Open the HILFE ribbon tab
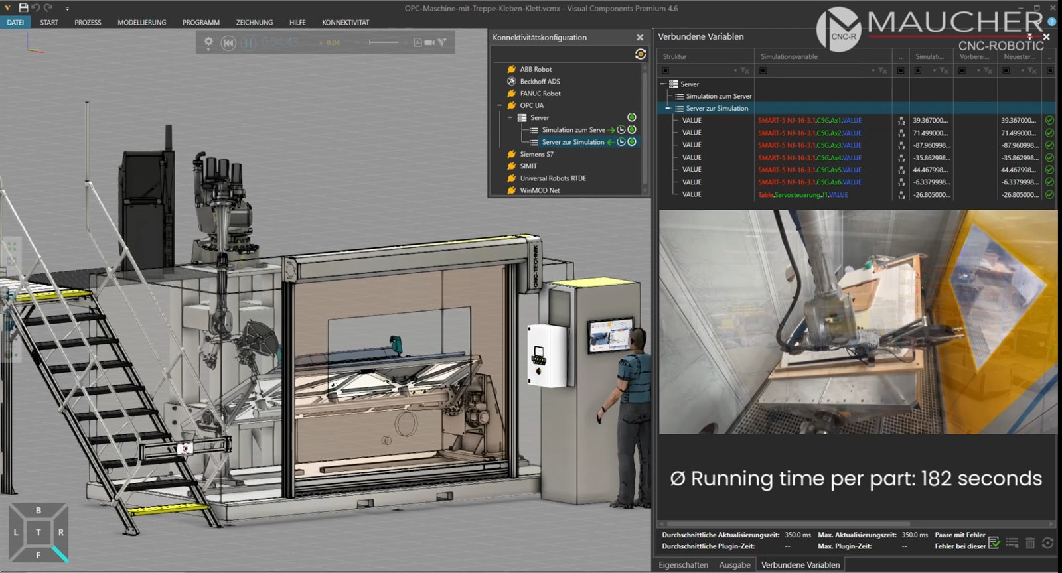 pyautogui.click(x=297, y=22)
